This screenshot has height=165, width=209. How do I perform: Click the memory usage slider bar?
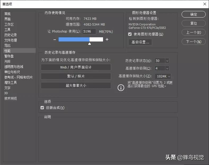pyautogui.click(x=81, y=39)
